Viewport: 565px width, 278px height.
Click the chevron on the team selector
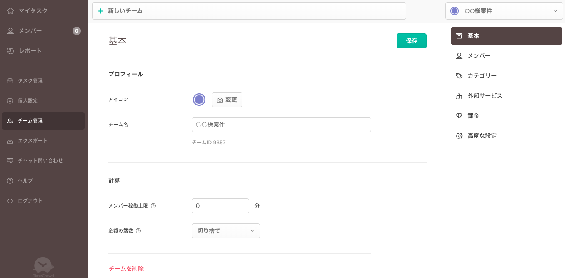tap(555, 11)
